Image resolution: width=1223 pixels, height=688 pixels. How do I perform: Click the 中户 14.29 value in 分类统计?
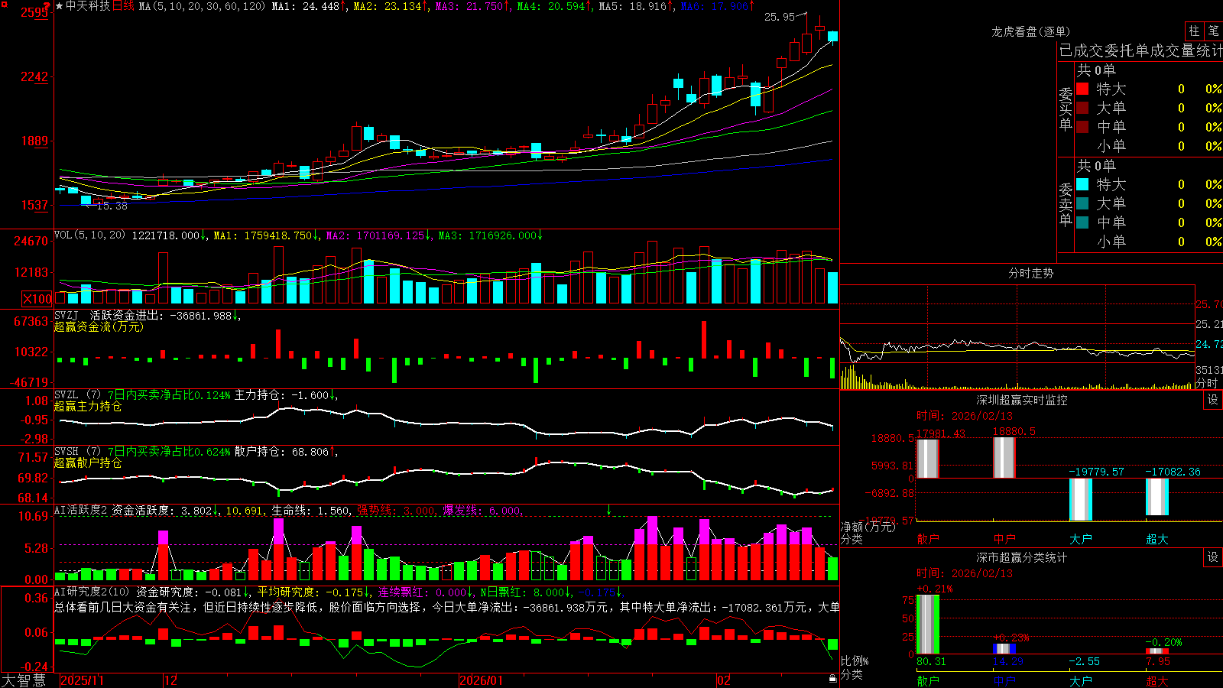(x=1007, y=661)
